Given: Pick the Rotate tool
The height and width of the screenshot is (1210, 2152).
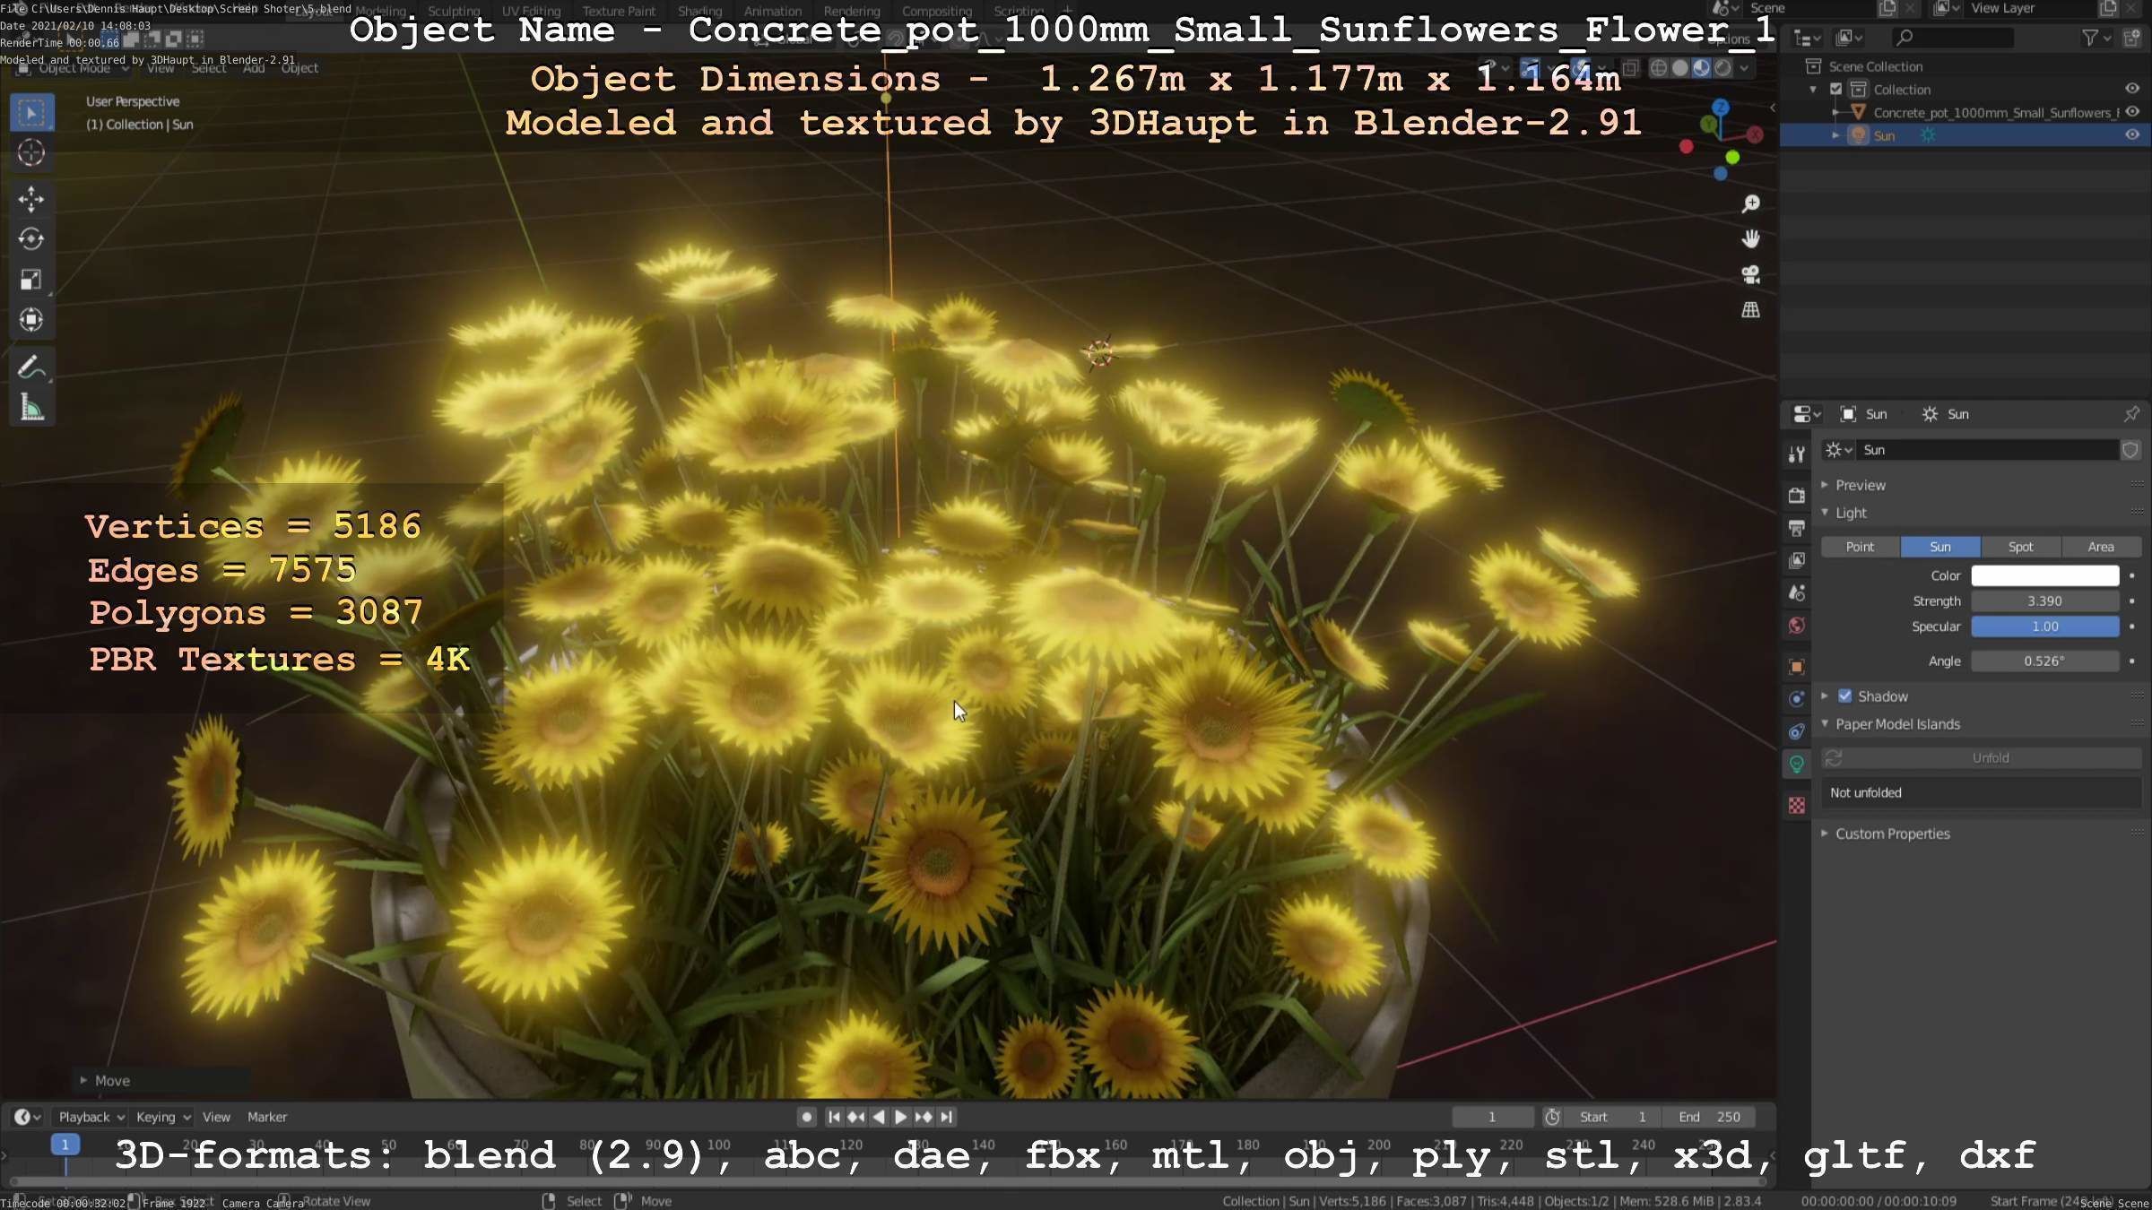Looking at the screenshot, I should (x=31, y=239).
